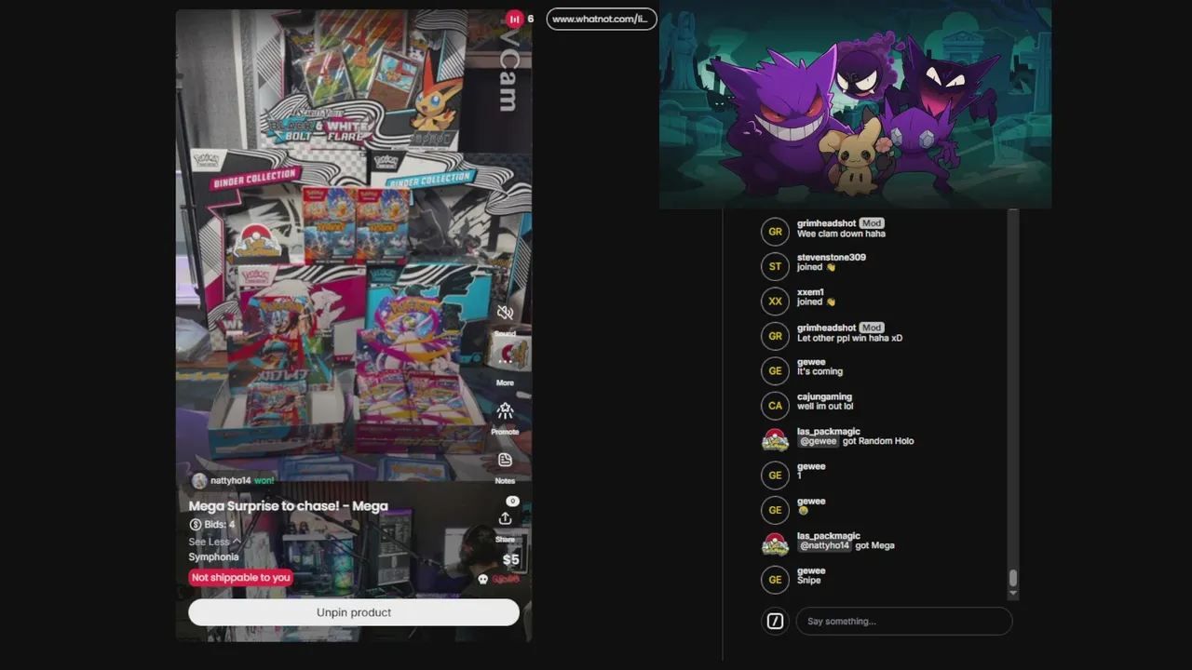The image size is (1192, 670).
Task: Click the XX avatar of xxem1
Action: point(775,301)
